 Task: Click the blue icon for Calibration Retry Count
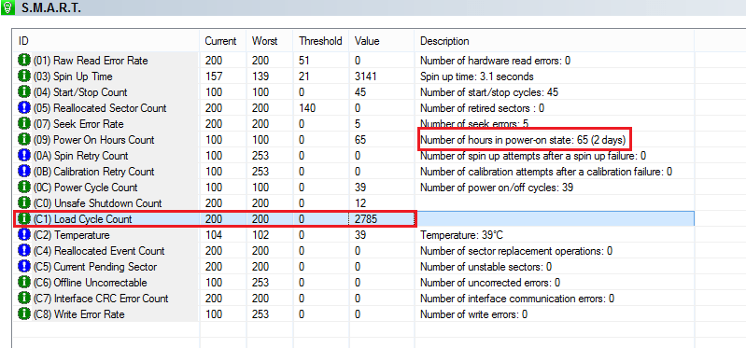[x=23, y=171]
